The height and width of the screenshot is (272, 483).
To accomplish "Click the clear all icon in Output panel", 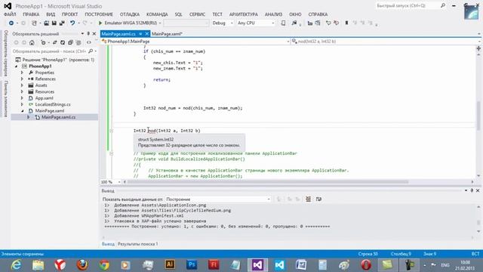I will pos(308,199).
